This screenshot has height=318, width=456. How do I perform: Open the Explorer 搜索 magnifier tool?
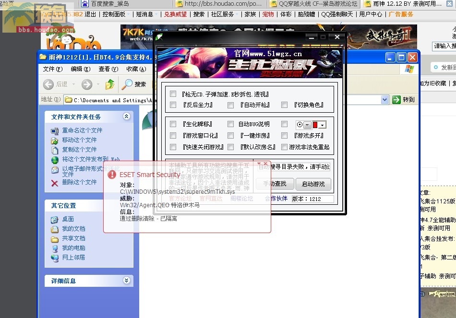(x=127, y=84)
